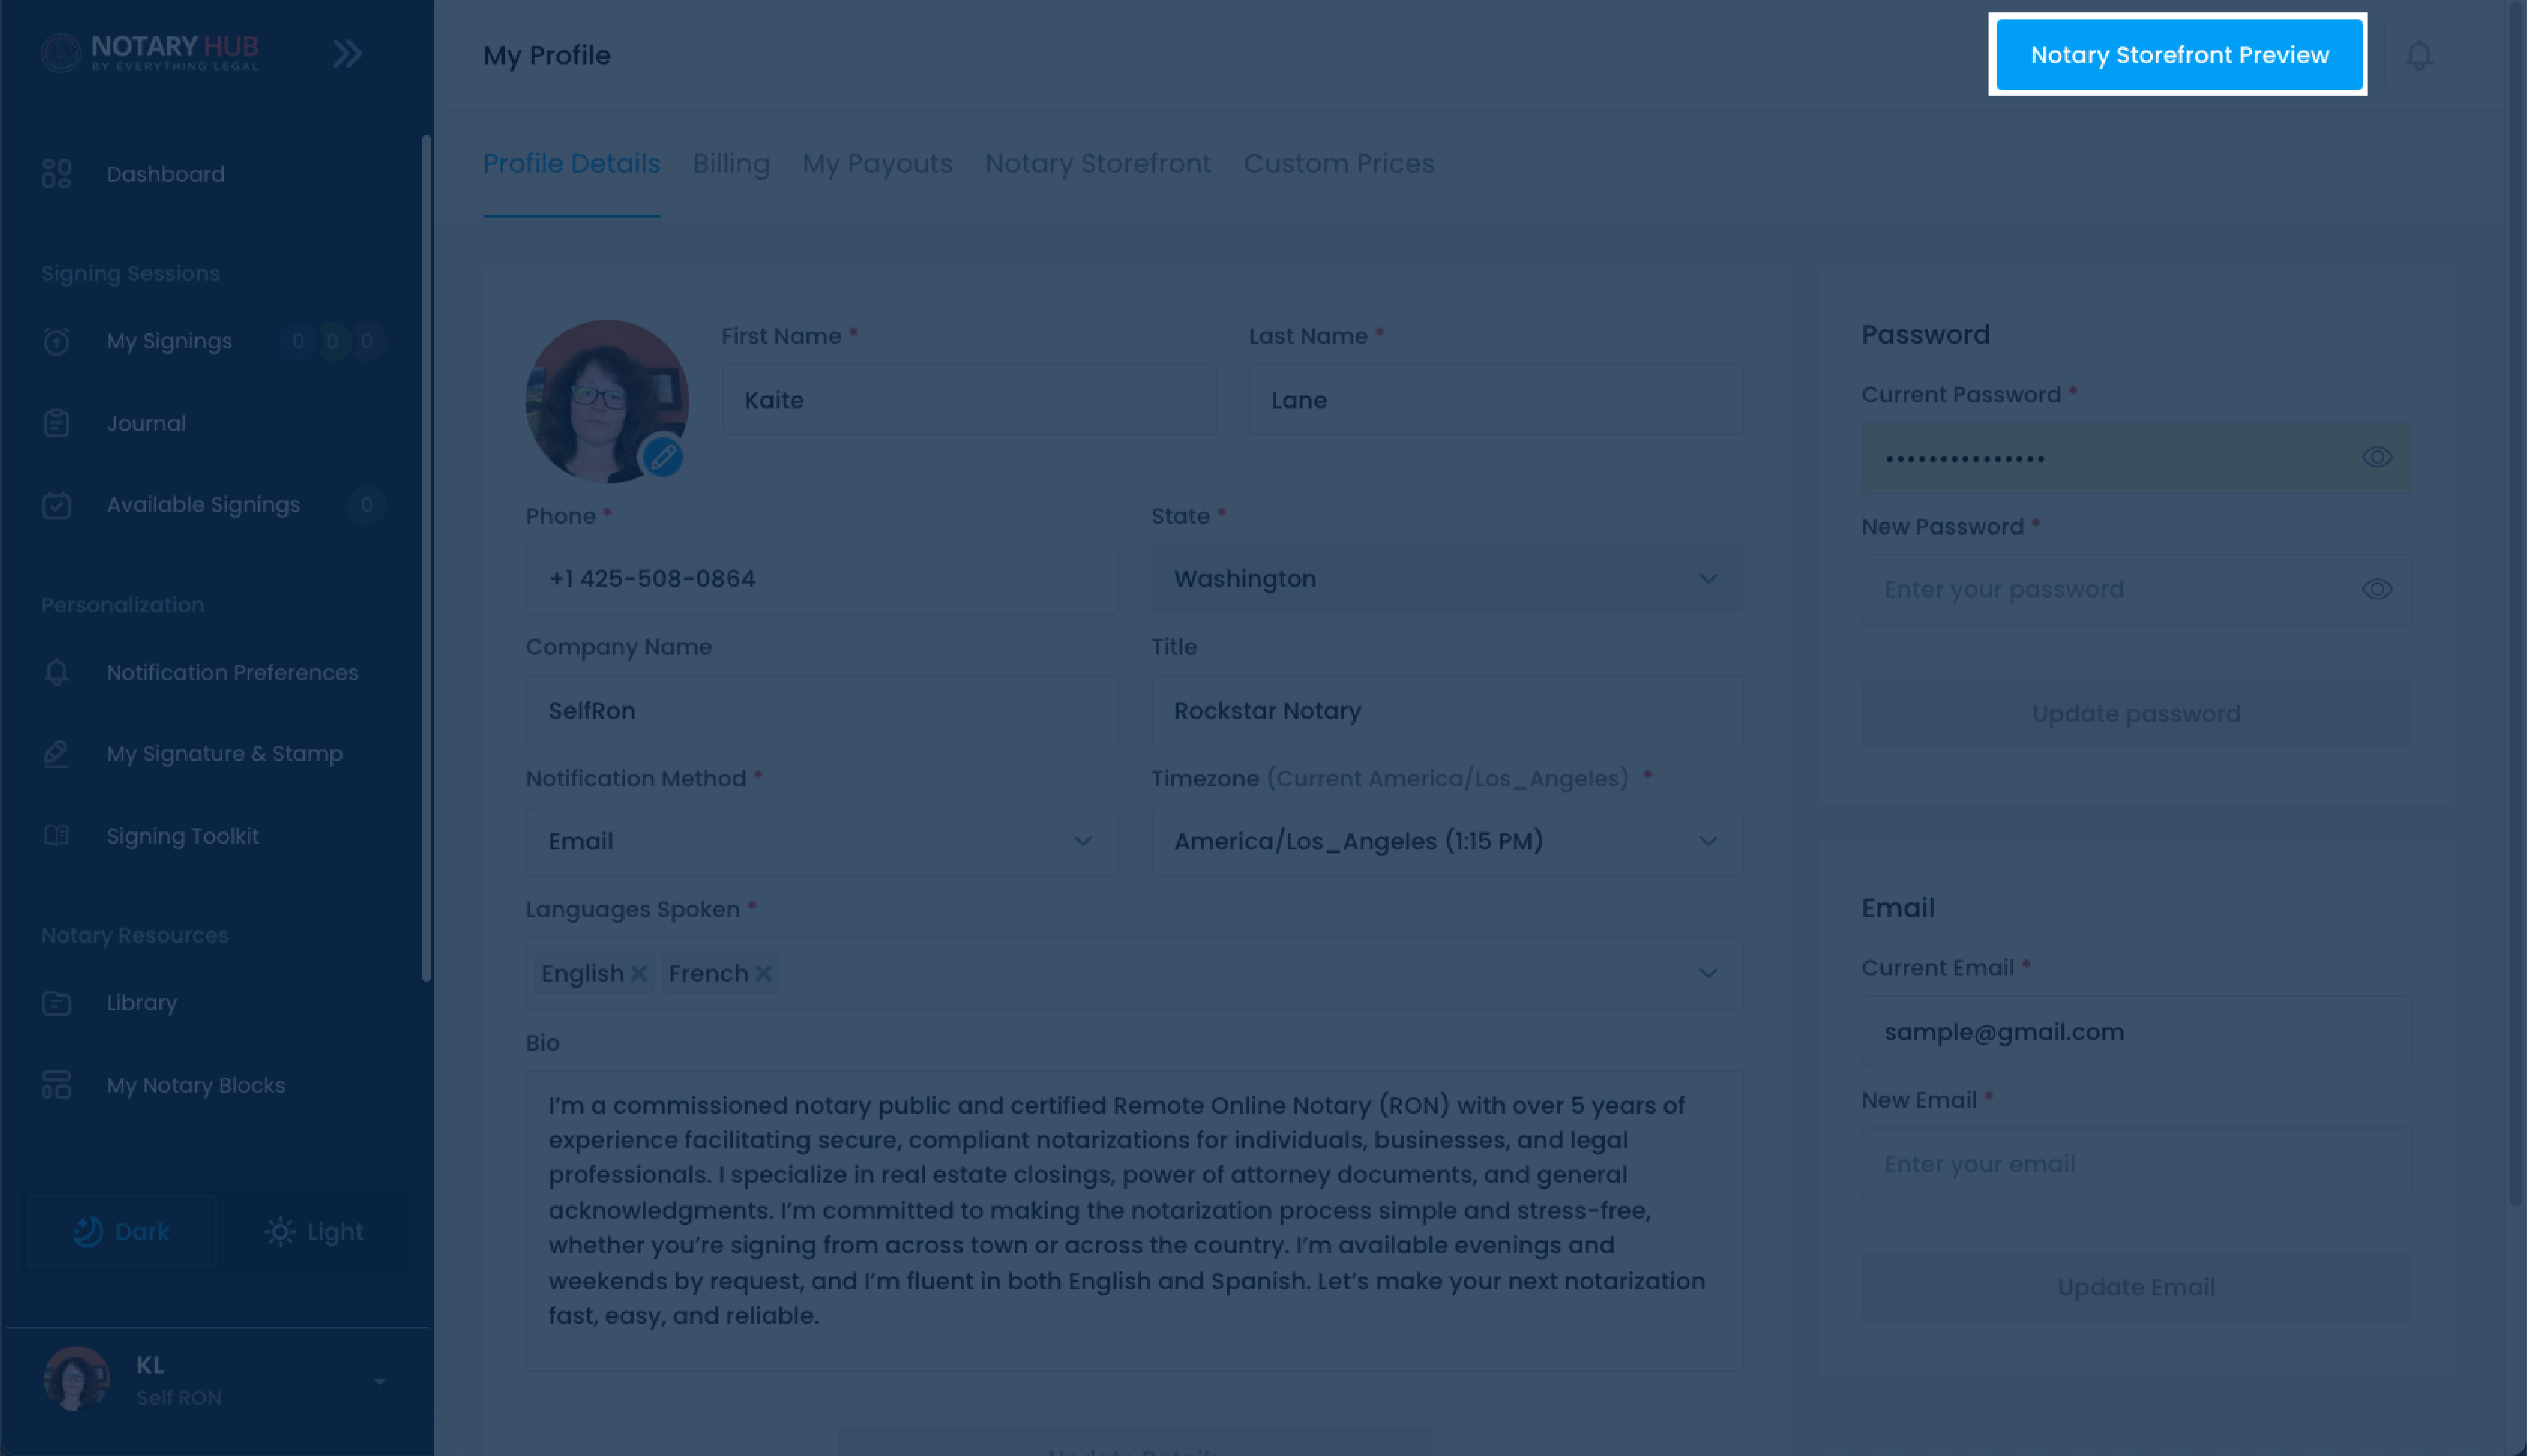Show current password with eye icon

2377,457
